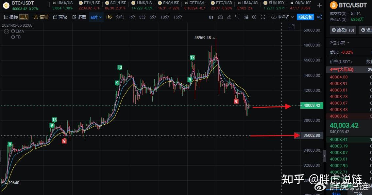Switch to the SOL/USD ticker tab
Image resolution: width=372 pixels, height=195 pixels.
tap(115, 6)
